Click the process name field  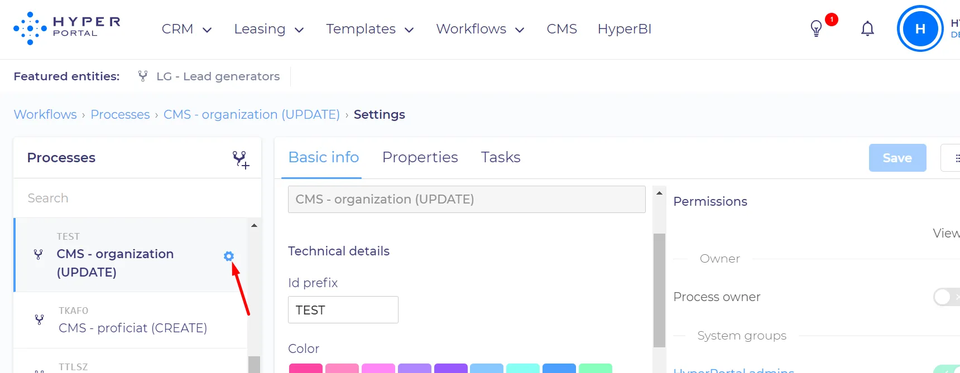[x=467, y=199]
